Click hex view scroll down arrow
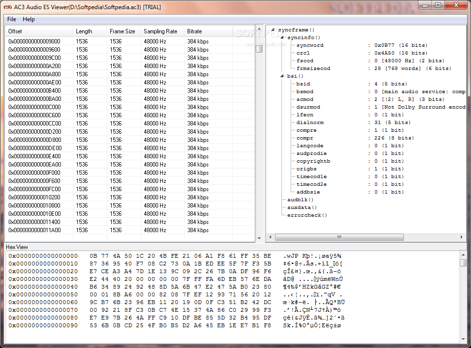This screenshot has width=471, height=348. 463,339
